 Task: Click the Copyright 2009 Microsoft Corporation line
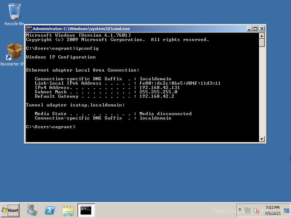pos(117,40)
